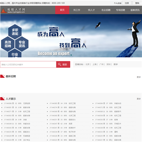
Task: Click the 个人/企业 link
Action: 118,3
